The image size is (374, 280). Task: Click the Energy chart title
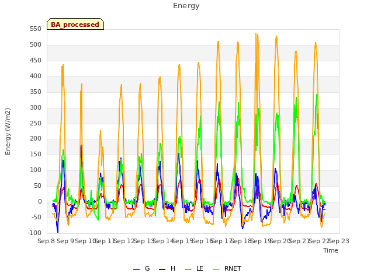[186, 6]
